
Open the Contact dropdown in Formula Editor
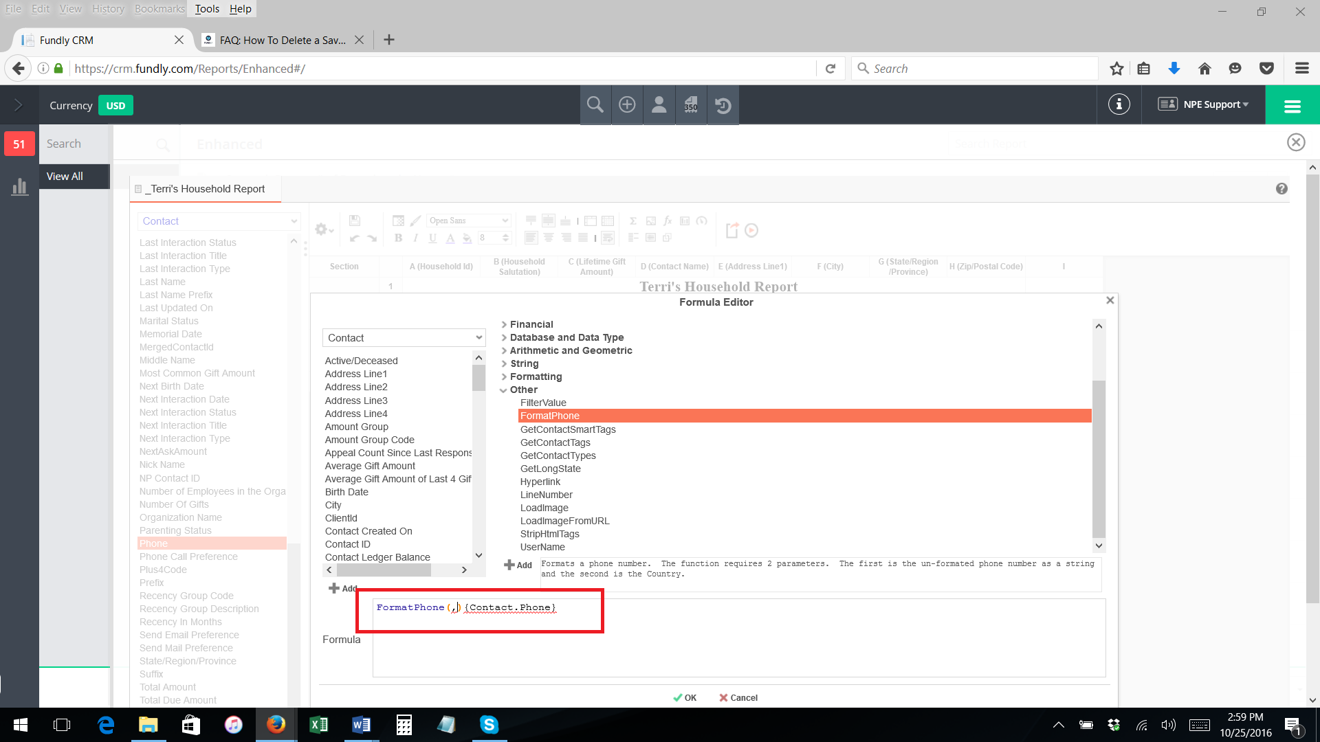pos(404,338)
